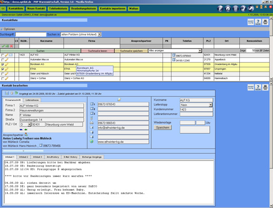Open Bearbeitungshistorie menu item
Image resolution: width=273 pixels, height=208 pixels.
tap(84, 8)
